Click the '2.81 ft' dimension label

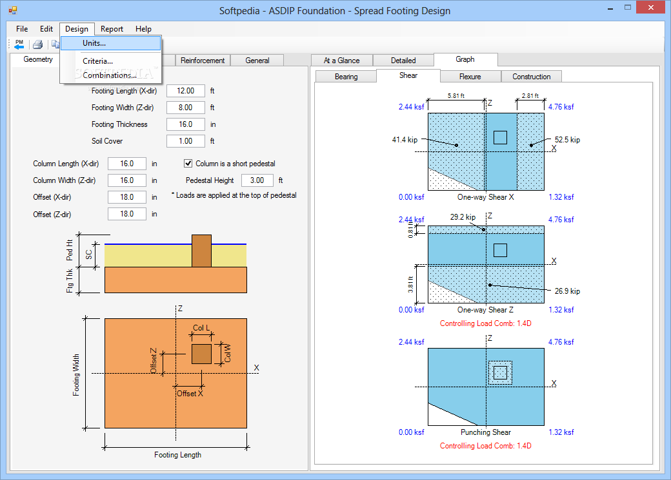tap(530, 96)
